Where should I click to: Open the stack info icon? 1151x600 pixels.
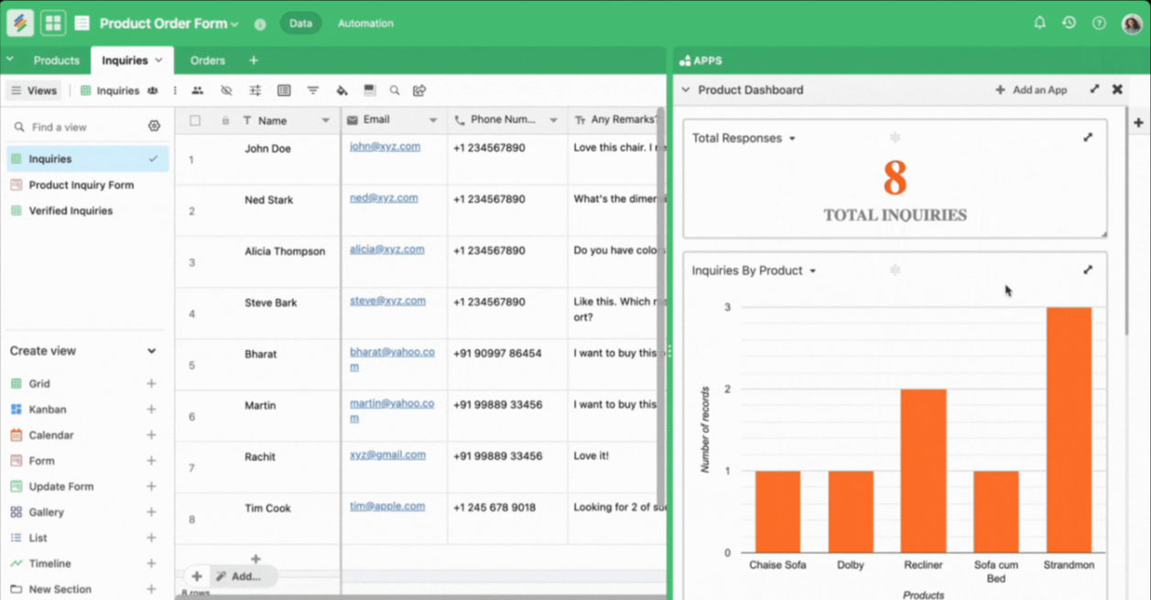tap(260, 24)
